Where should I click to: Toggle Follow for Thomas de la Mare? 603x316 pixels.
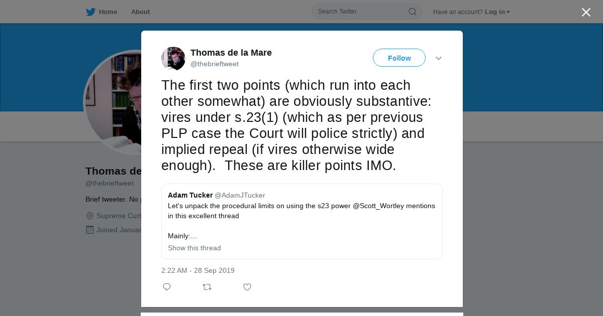click(x=399, y=58)
